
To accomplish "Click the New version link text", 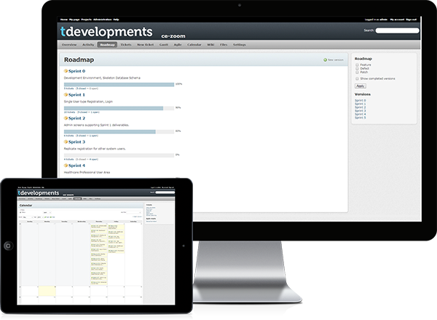I will 336,60.
